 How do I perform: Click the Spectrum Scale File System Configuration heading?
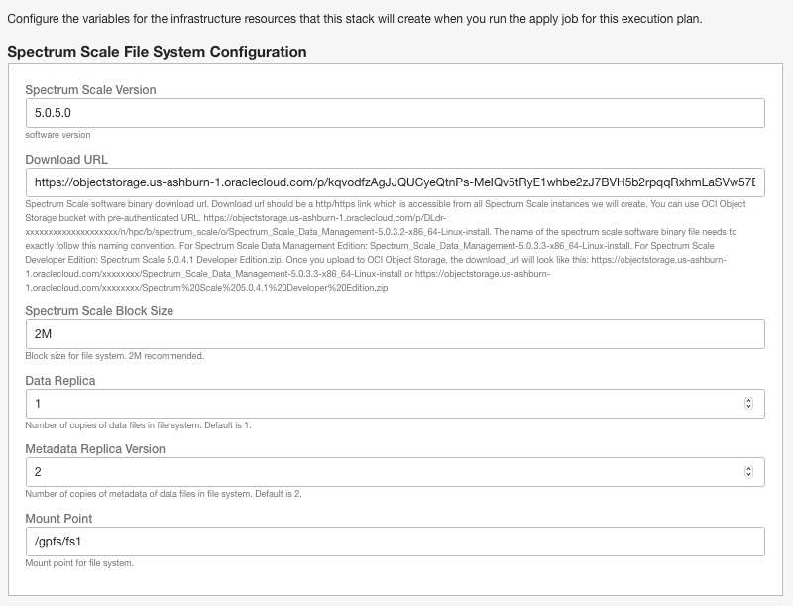click(157, 52)
